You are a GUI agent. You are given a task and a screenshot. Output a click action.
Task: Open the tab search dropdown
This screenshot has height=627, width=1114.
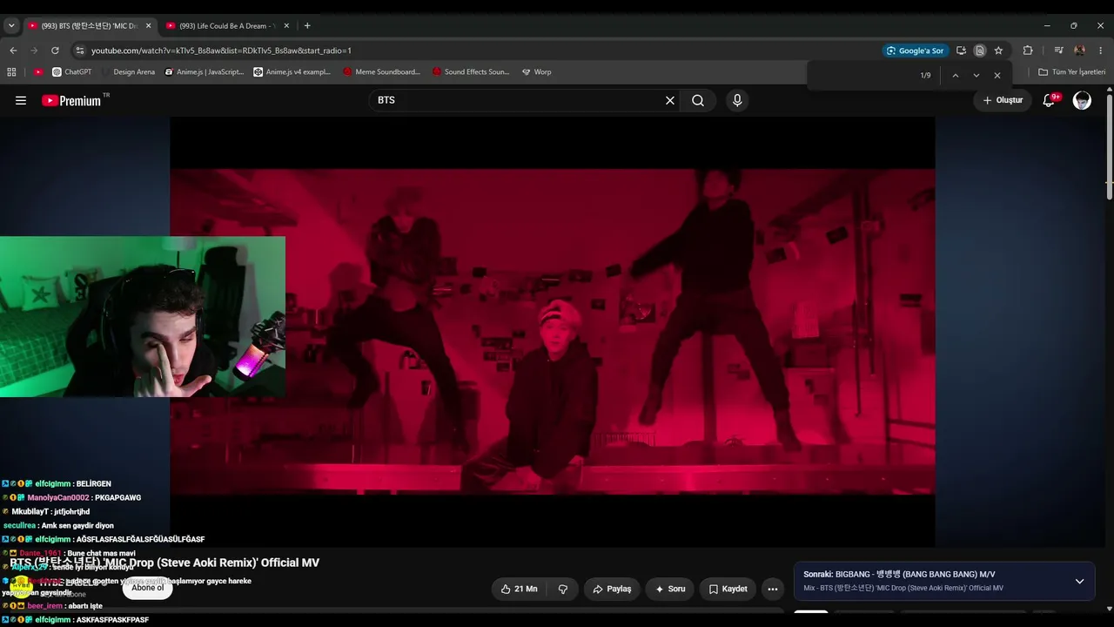click(x=11, y=26)
